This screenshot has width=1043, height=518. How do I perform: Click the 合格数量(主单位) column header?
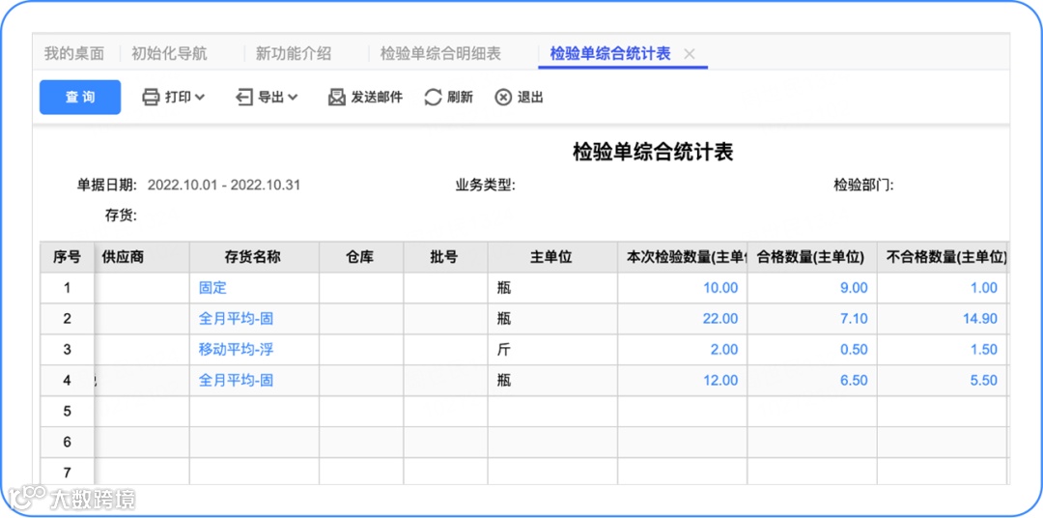point(811,257)
